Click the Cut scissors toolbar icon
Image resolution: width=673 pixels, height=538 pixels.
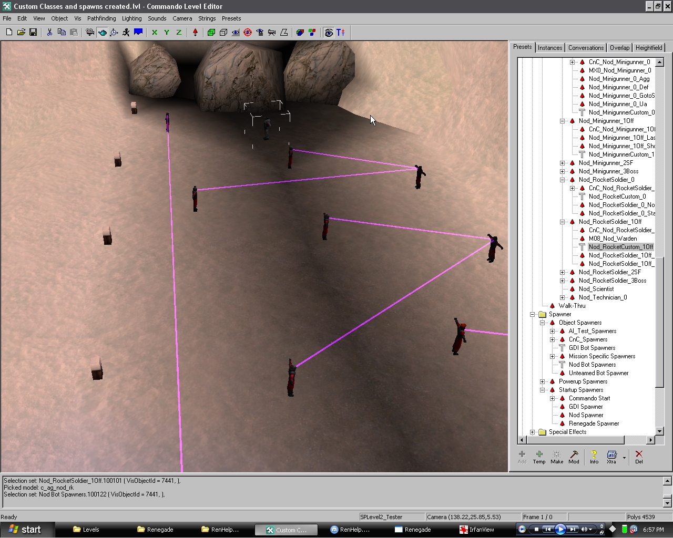[49, 33]
